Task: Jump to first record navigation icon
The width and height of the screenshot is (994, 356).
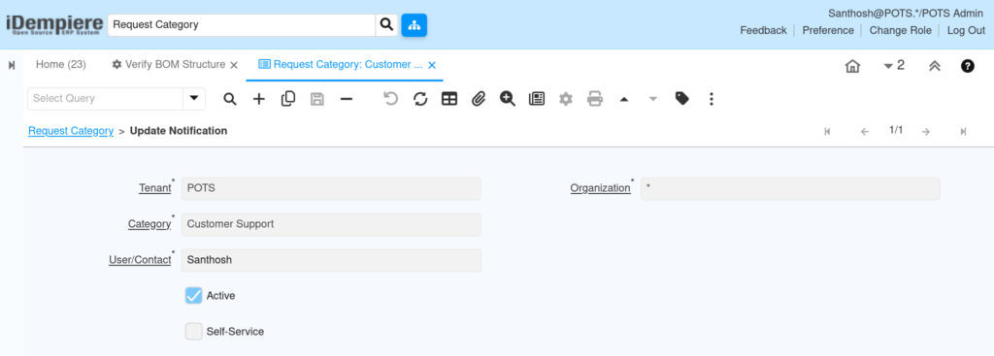Action: [x=827, y=132]
